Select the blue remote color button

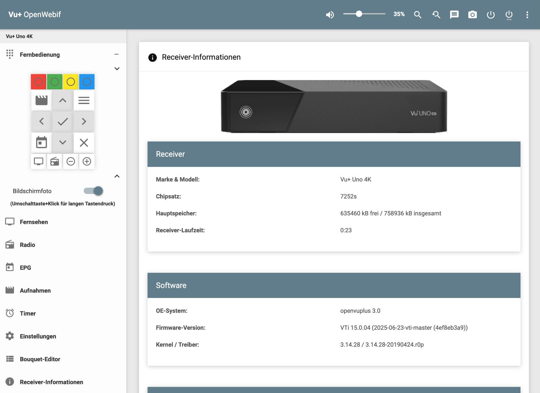coord(87,82)
